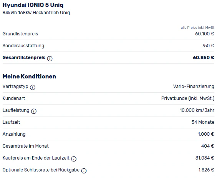Click the alle Preise inkl. MwSt note
The image size is (217, 178).
(197, 28)
